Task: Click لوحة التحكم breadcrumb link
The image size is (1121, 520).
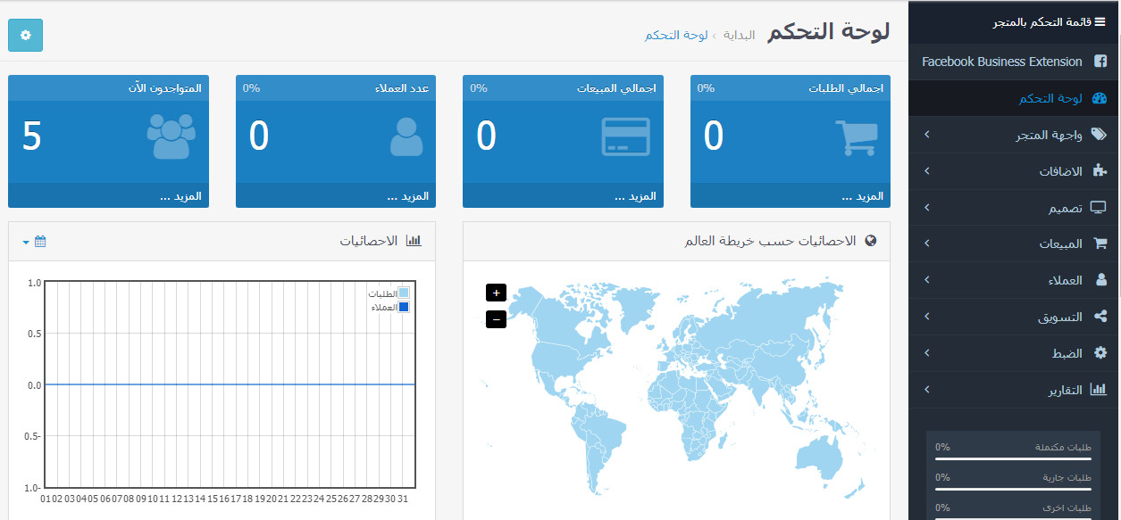Action: (x=676, y=35)
